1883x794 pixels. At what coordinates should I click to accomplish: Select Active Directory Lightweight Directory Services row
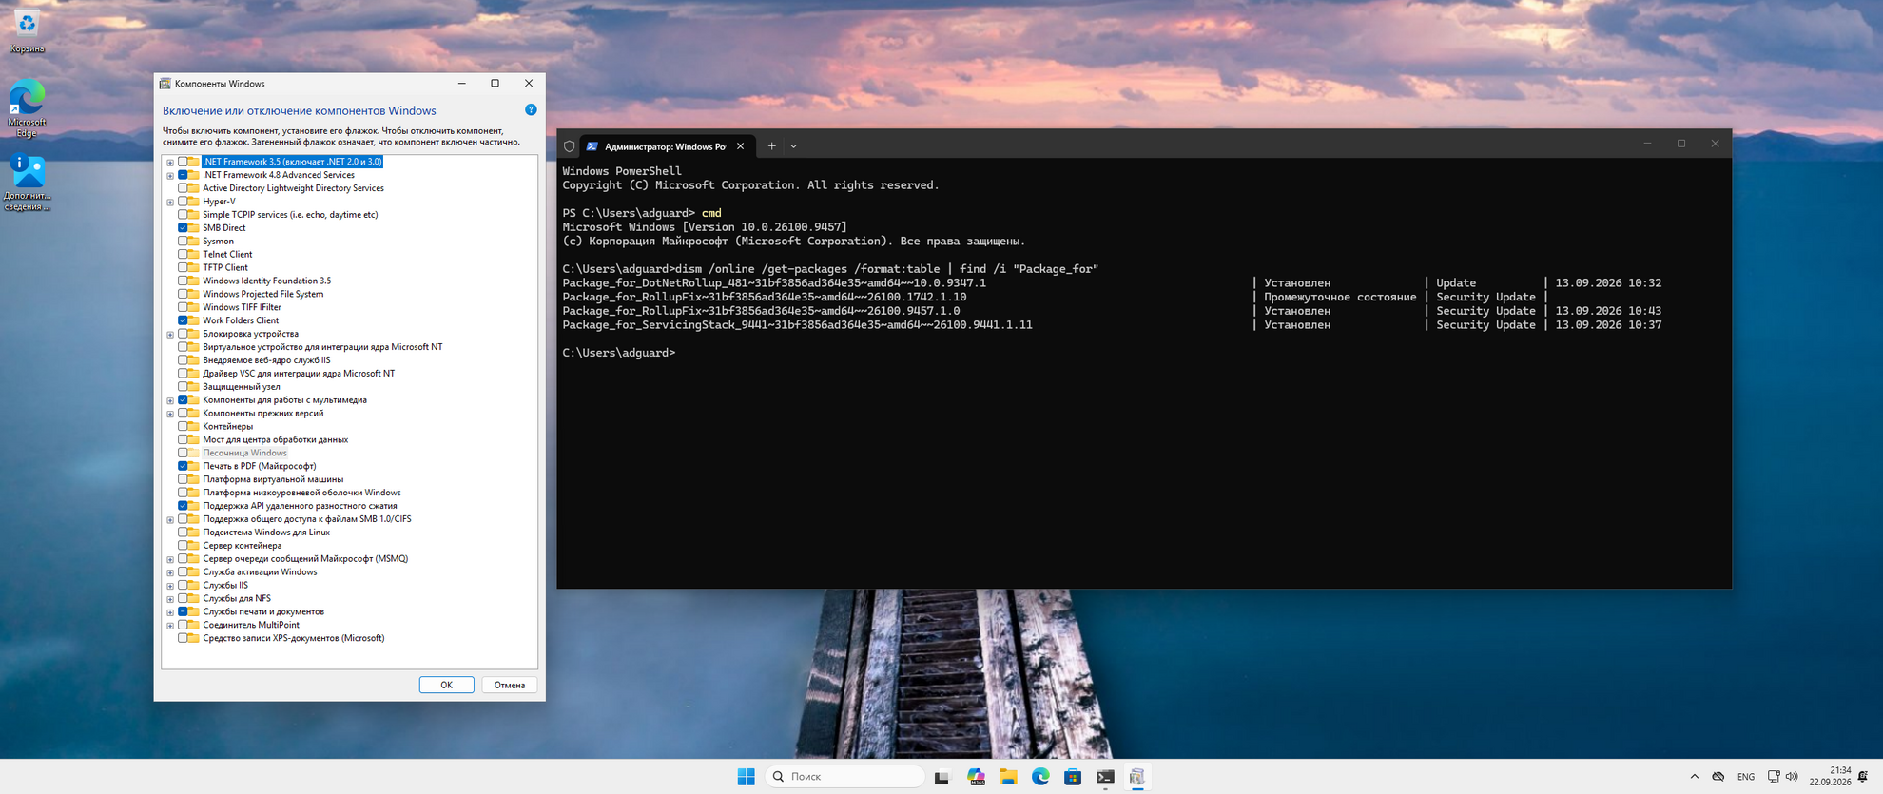point(293,188)
